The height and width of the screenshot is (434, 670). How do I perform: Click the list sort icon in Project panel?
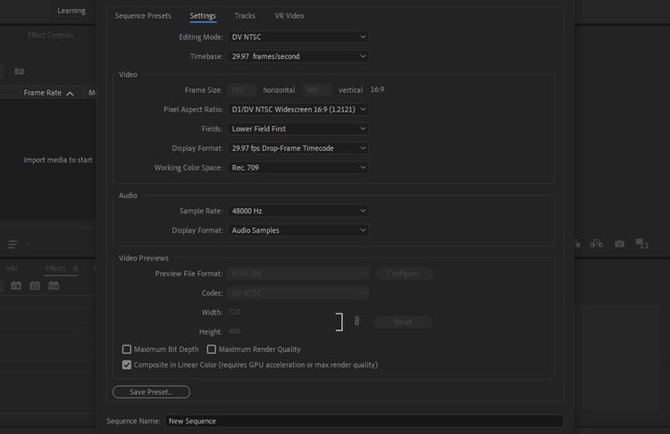[13, 244]
